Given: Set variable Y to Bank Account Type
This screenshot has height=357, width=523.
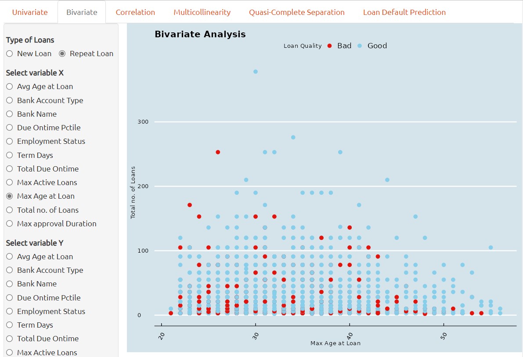Looking at the screenshot, I should coord(10,271).
